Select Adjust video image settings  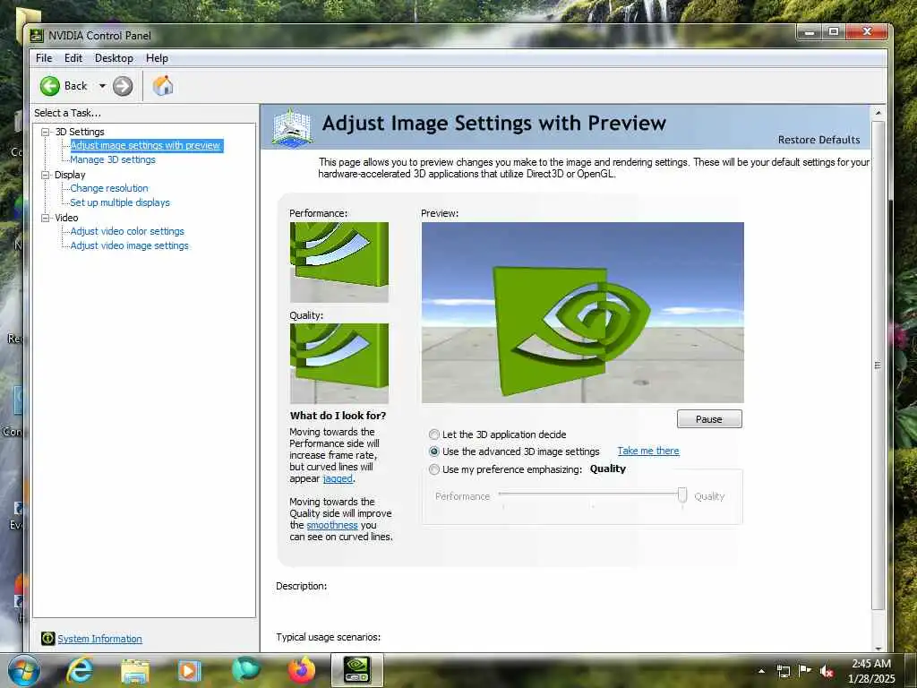point(129,245)
